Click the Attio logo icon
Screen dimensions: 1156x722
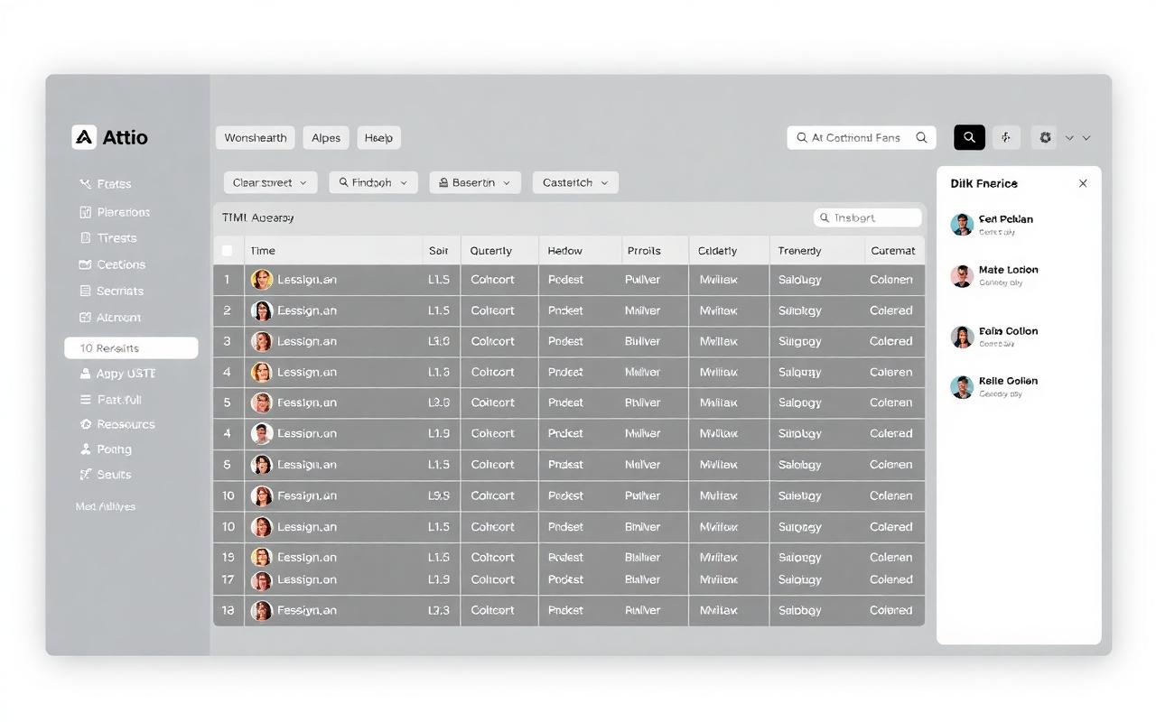pyautogui.click(x=84, y=137)
